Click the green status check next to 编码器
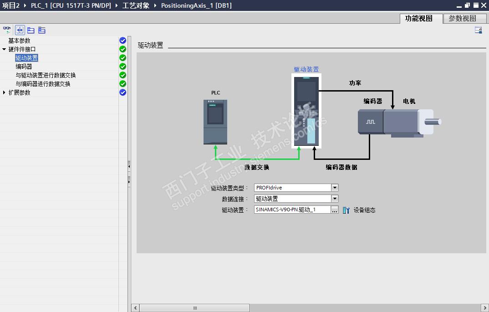 (x=122, y=66)
